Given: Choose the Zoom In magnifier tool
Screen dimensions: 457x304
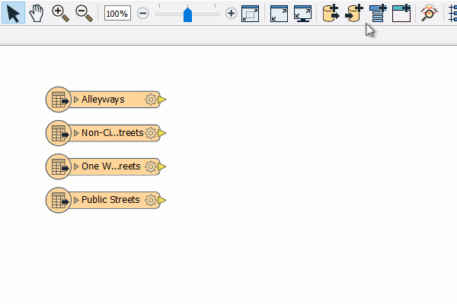Looking at the screenshot, I should pos(60,14).
